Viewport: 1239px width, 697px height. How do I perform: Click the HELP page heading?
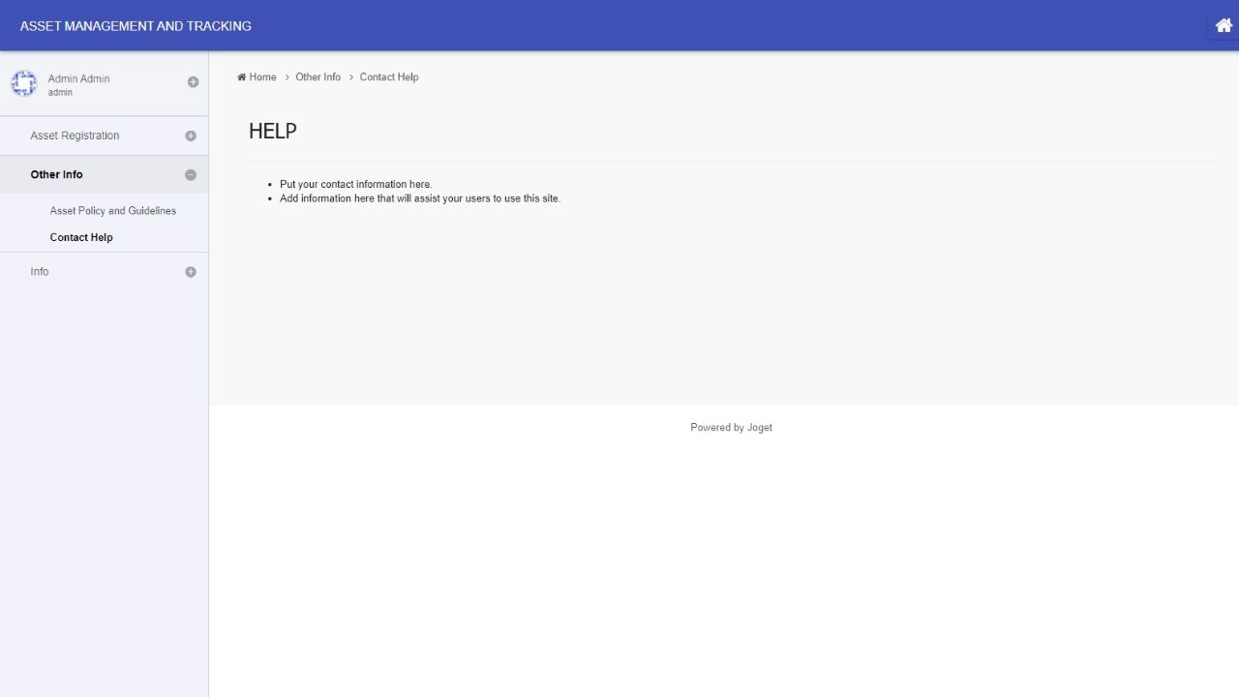coord(273,132)
